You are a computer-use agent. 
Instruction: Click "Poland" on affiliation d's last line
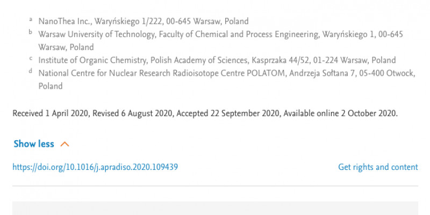pos(51,86)
